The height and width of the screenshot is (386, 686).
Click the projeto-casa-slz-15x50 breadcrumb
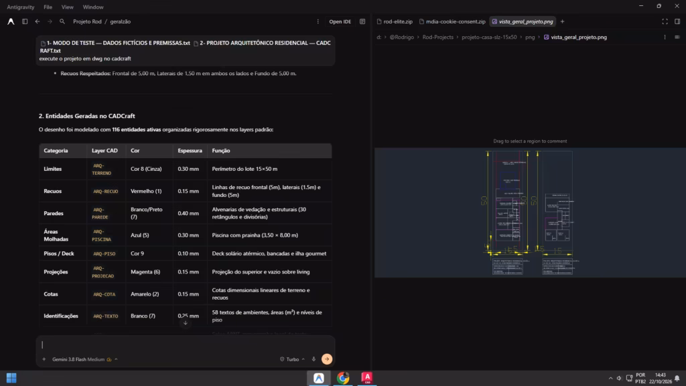coord(489,38)
